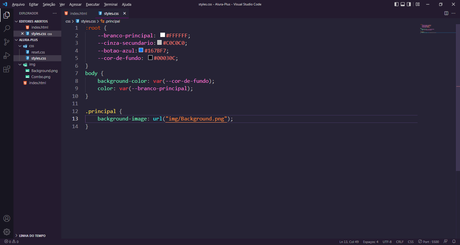The width and height of the screenshot is (460, 245).
Task: Click the --botao-azul property name
Action: click(x=116, y=50)
